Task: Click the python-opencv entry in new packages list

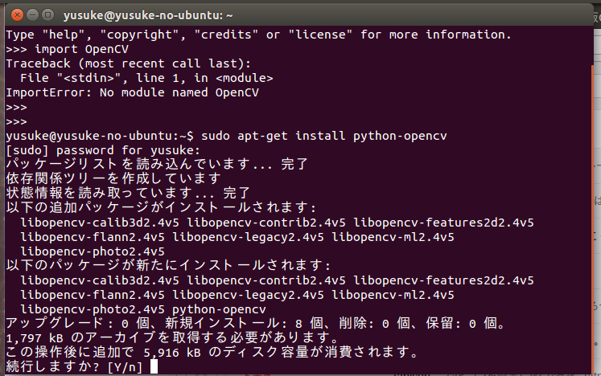Action: pyautogui.click(x=219, y=309)
